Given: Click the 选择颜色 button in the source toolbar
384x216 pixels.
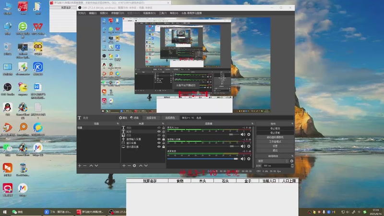Looking at the screenshot, I should click(x=170, y=118).
